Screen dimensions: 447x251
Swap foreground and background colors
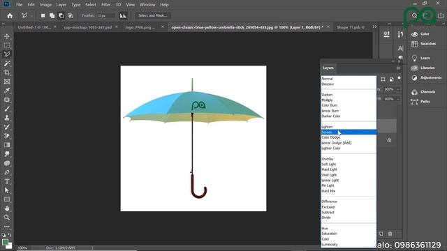pyautogui.click(x=10, y=235)
